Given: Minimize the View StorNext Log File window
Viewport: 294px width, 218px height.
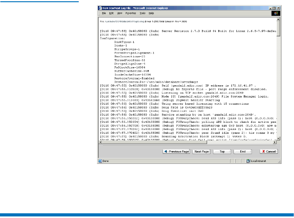Looking at the screenshot, I should pos(270,8).
